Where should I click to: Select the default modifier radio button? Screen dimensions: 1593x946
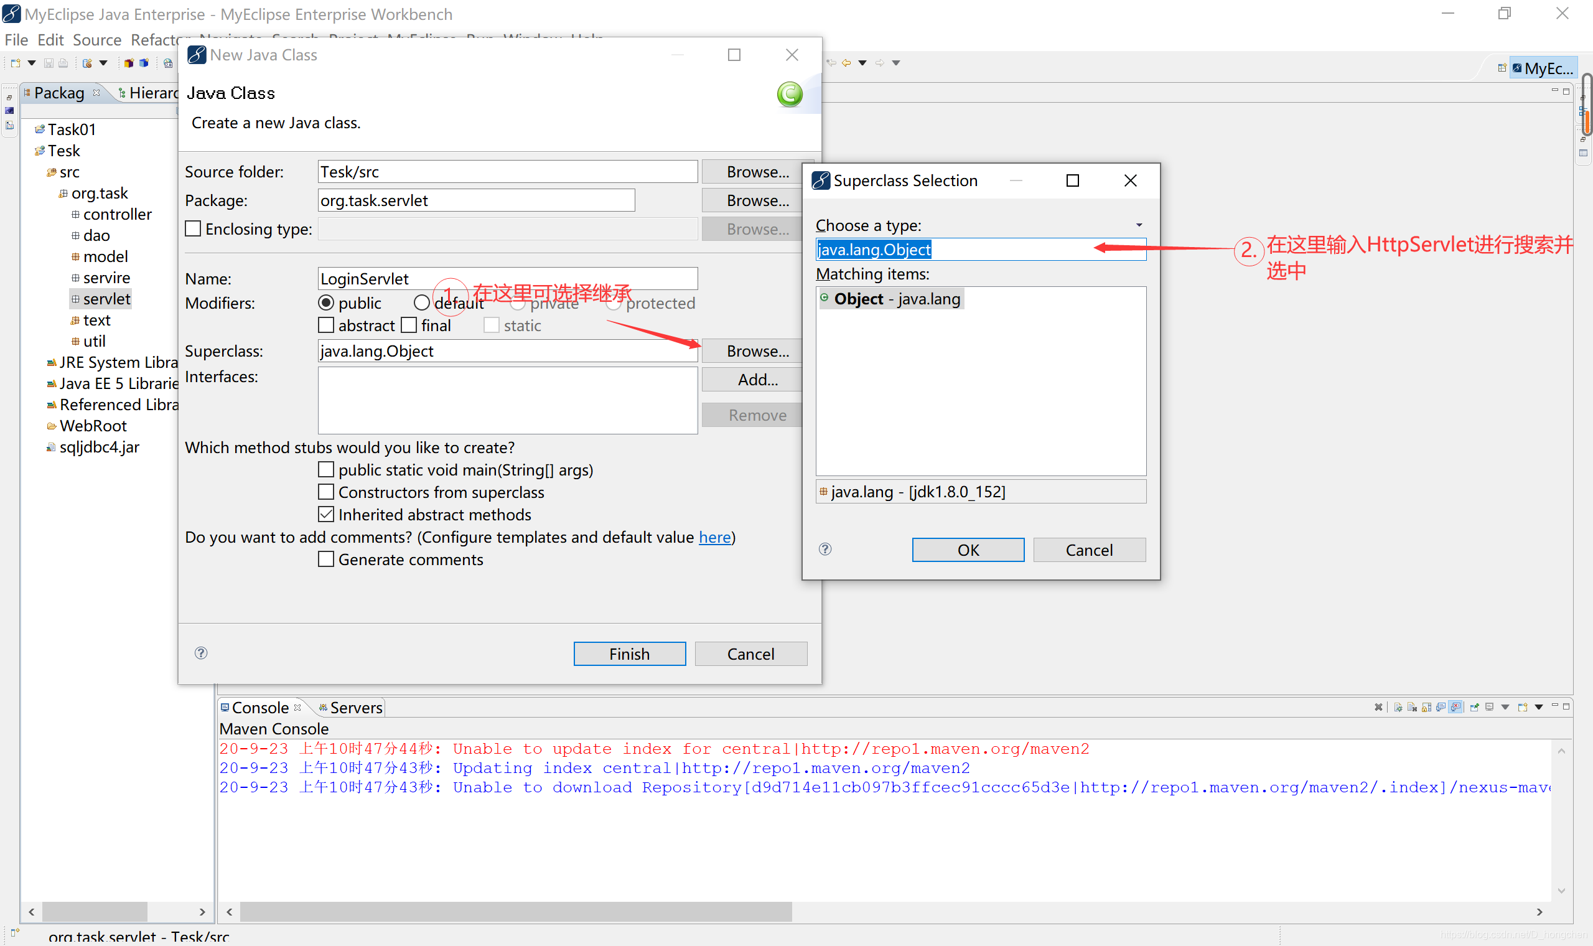click(x=422, y=303)
